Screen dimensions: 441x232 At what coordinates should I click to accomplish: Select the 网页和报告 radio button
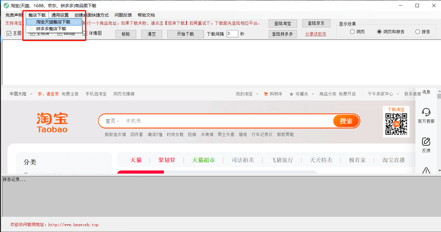point(379,32)
